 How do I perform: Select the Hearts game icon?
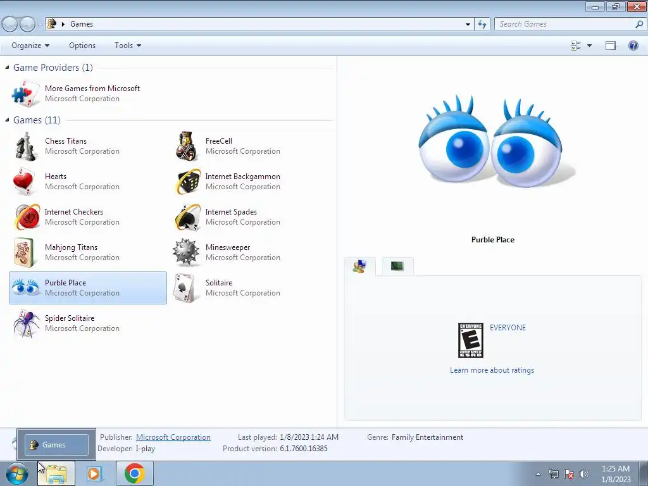click(x=23, y=182)
